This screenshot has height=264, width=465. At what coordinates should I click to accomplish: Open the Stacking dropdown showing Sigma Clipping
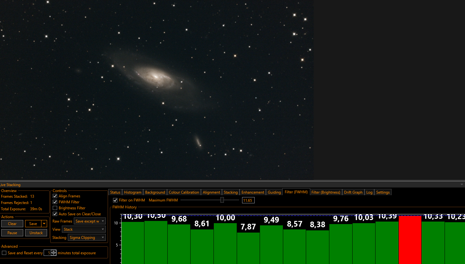click(87, 238)
